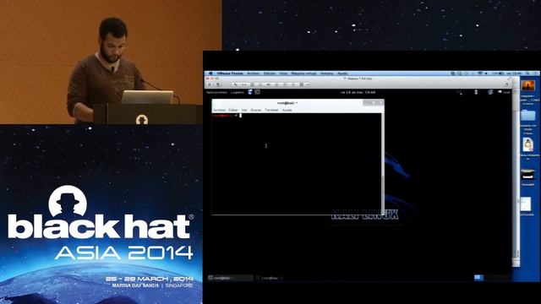Screen dimensions: 541x304
Task: Open terminal Buscar menu
Action: tap(255, 110)
